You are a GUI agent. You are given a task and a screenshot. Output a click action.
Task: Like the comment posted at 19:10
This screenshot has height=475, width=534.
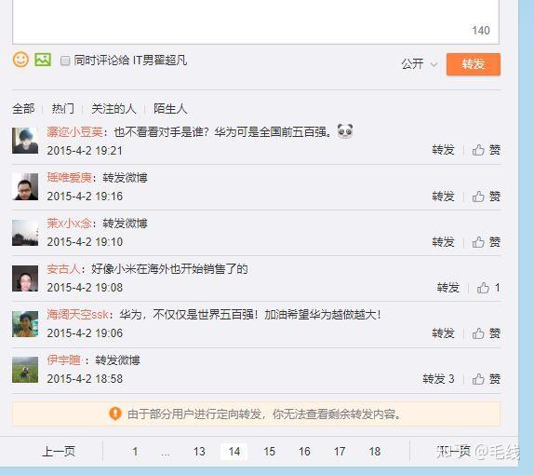pyautogui.click(x=486, y=242)
